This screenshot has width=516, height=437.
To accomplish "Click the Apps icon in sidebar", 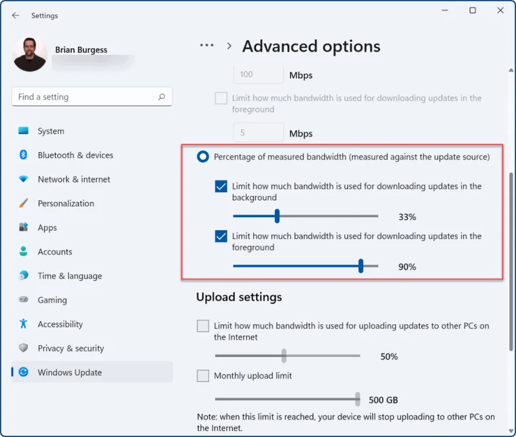I will pos(23,227).
